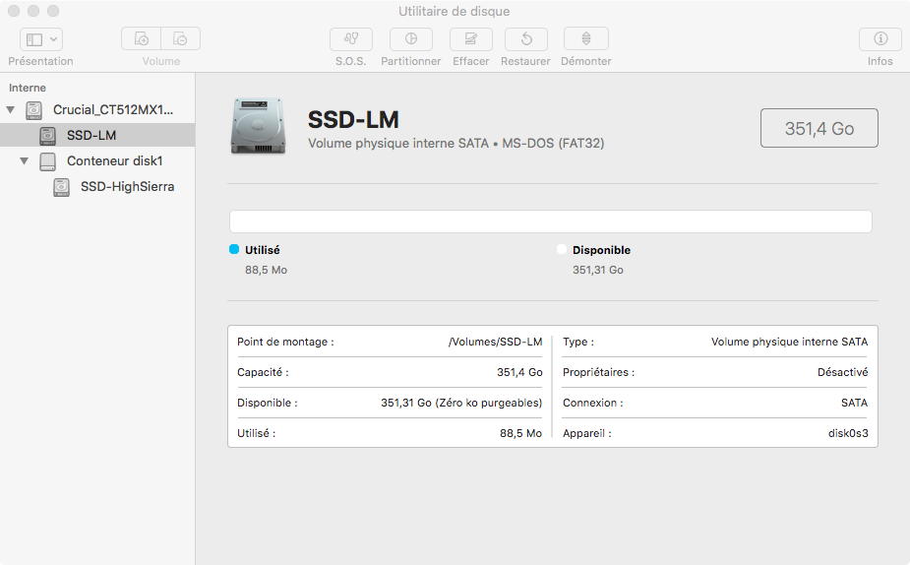
Task: Click the S.O.S. first aid icon
Action: (x=350, y=39)
